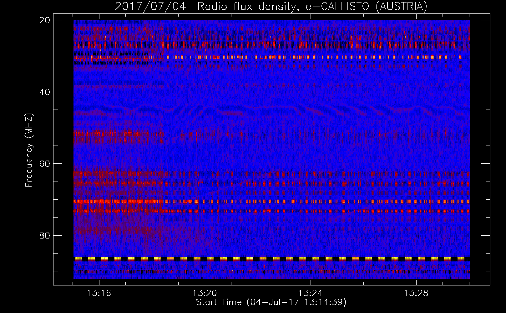Image resolution: width=506 pixels, height=313 pixels.
Task: Click the 13:24 time tick label
Action: click(x=310, y=293)
